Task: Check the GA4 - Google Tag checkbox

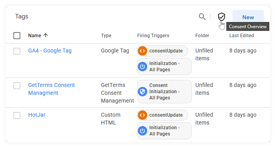Action: coord(17,51)
